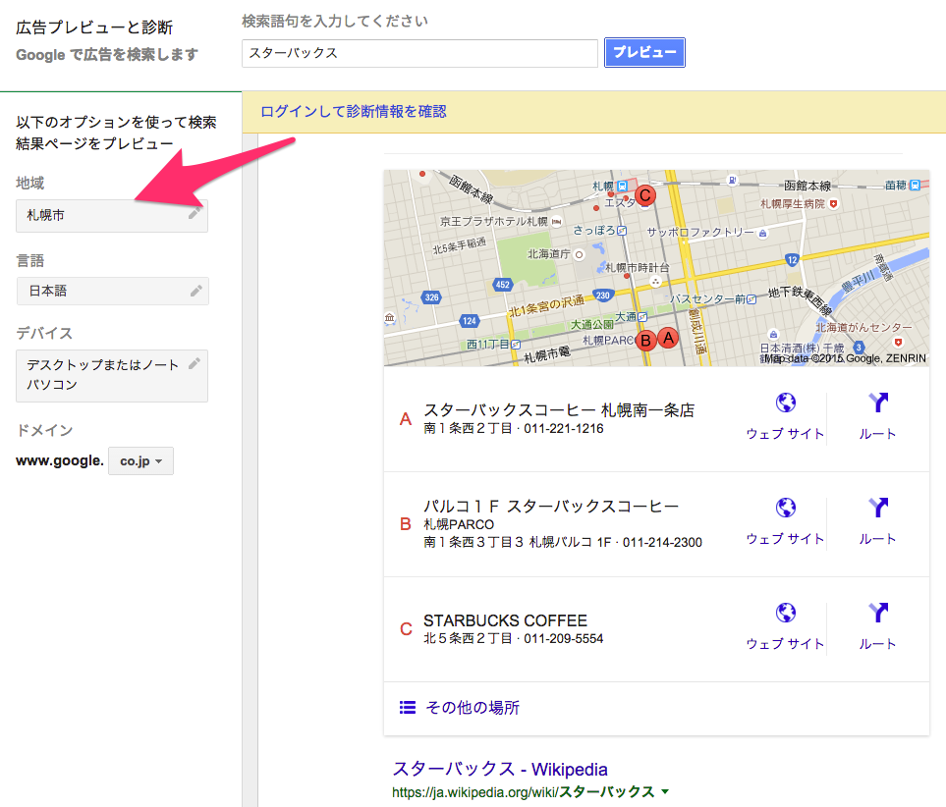Click the Wikipedia URL ja.wikipedia.org/wiki/スターバックス
Image resolution: width=946 pixels, height=807 pixels.
click(x=523, y=792)
